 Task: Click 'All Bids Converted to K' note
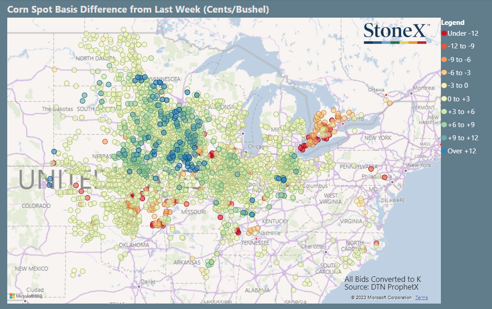coord(383,279)
